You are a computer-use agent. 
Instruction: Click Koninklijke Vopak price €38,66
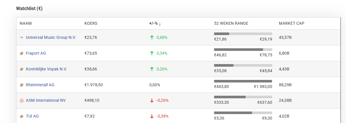pos(91,69)
